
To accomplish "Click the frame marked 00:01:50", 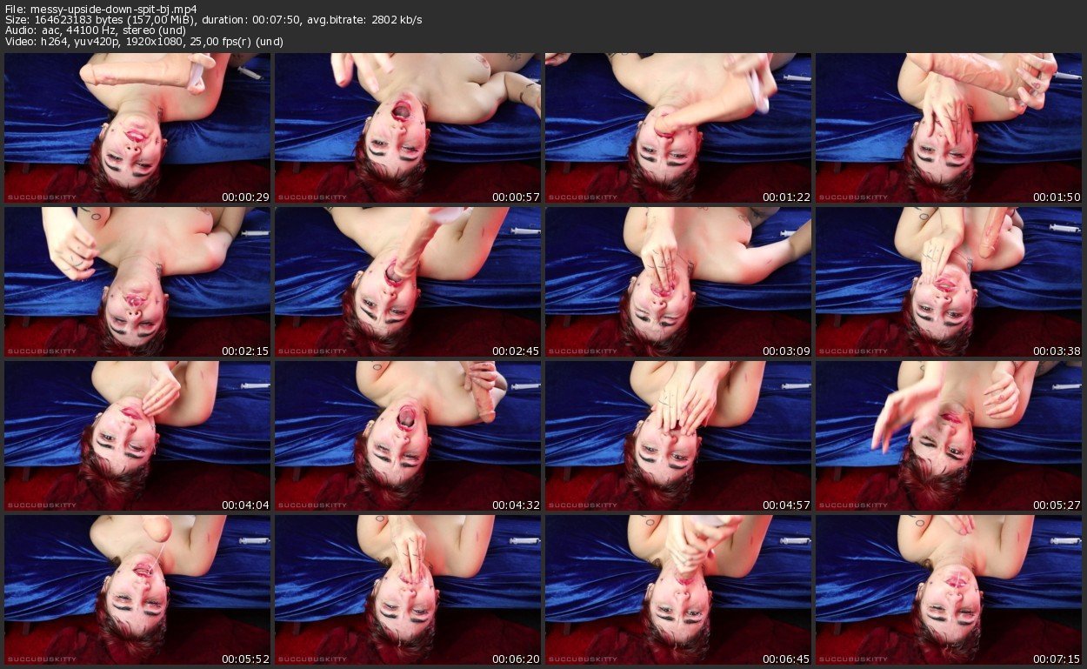I will (949, 128).
